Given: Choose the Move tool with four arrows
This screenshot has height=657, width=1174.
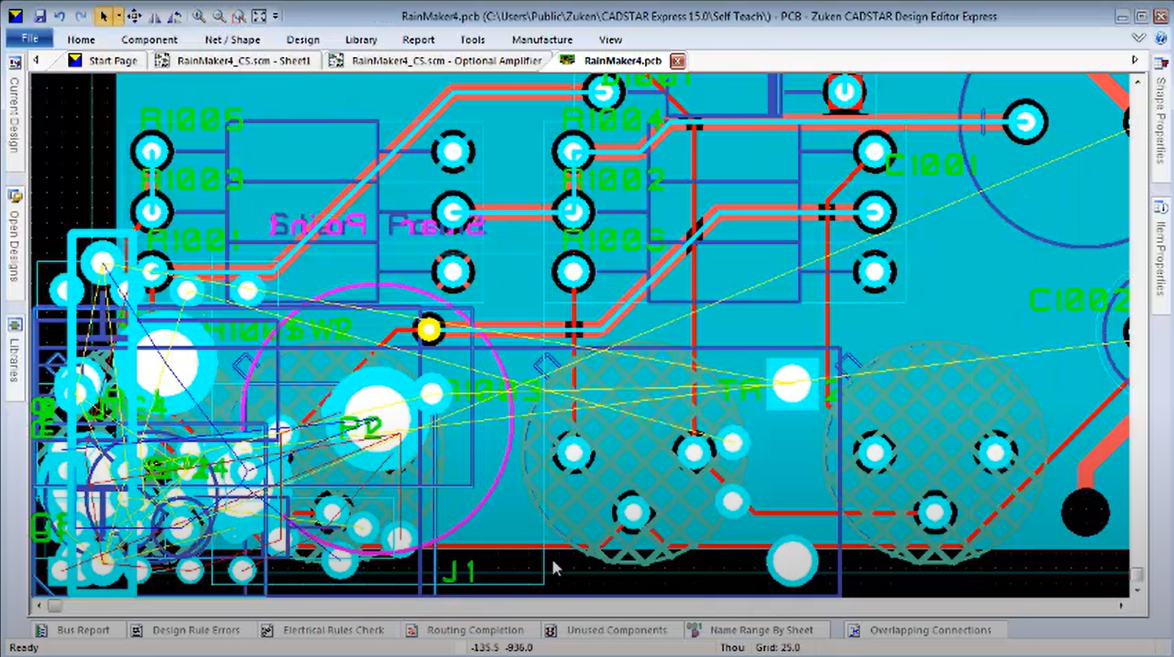Looking at the screenshot, I should pyautogui.click(x=134, y=17).
